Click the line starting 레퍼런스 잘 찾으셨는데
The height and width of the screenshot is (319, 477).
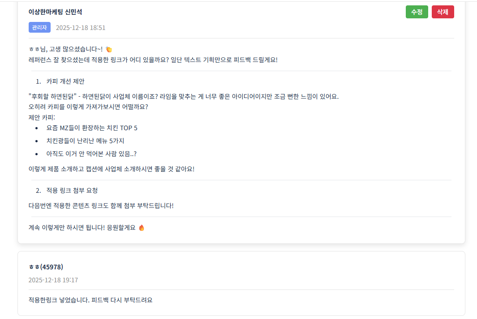pos(152,60)
